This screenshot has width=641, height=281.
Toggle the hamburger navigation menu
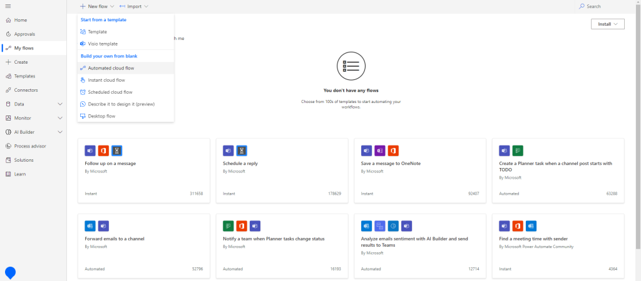tap(8, 6)
